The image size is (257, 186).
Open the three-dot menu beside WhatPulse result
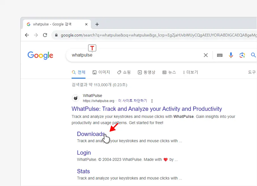click(152, 101)
